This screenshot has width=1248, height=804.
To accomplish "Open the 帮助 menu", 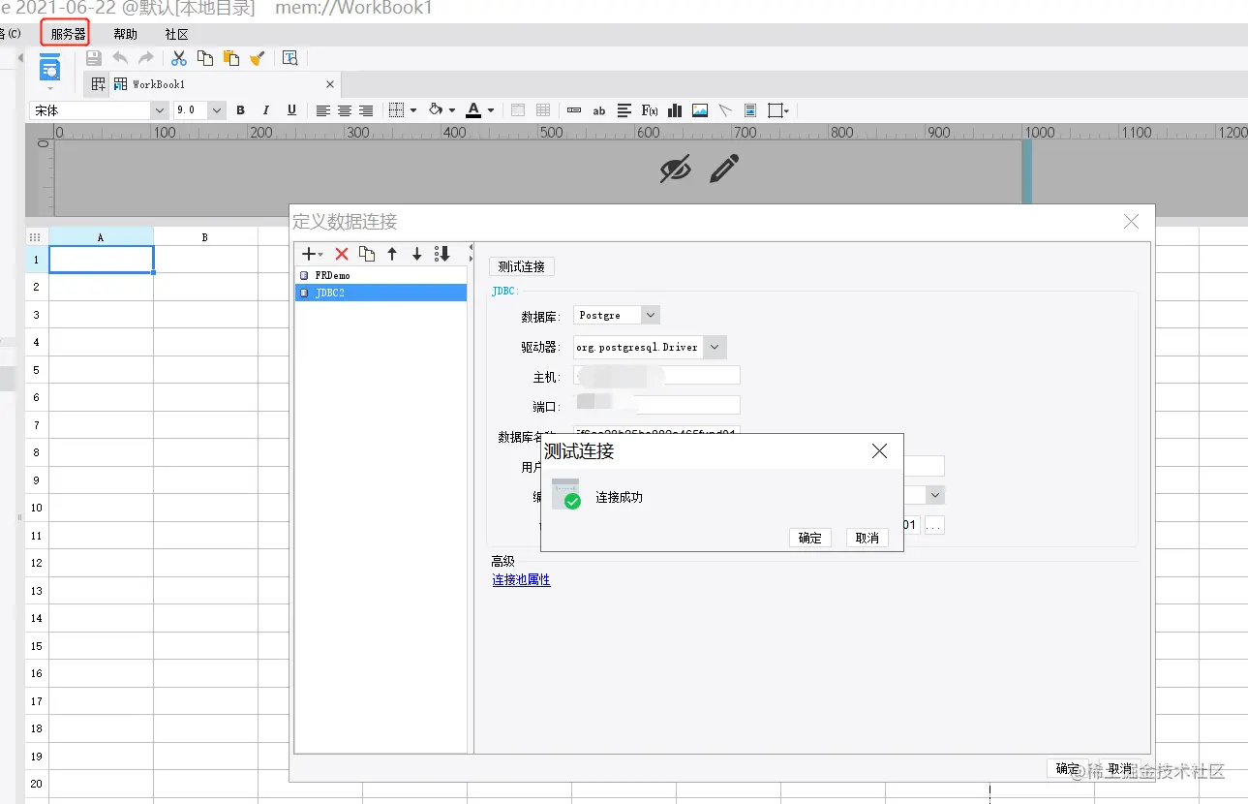I will 126,34.
